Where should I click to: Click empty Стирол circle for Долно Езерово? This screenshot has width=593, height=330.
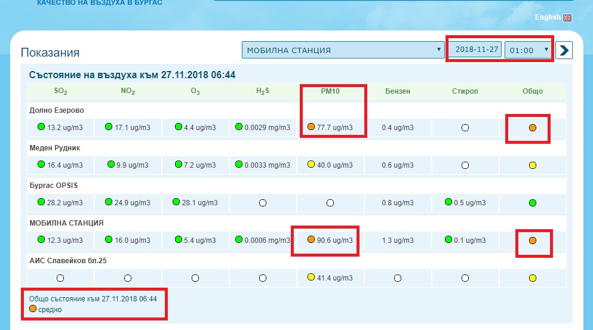coord(465,128)
